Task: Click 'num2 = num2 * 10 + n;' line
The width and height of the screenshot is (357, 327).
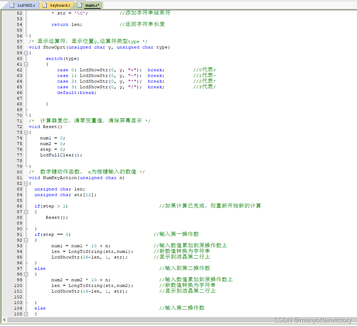Action: coord(81,280)
